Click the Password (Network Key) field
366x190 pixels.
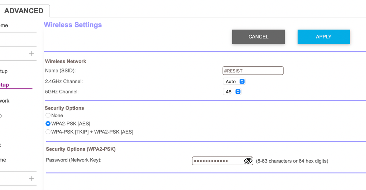coord(218,161)
